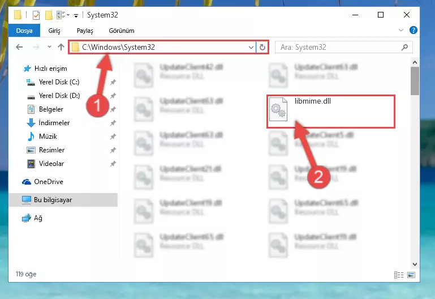The image size is (435, 299).
Task: Select Hızlı erişim in navigation pane
Action: (50, 69)
